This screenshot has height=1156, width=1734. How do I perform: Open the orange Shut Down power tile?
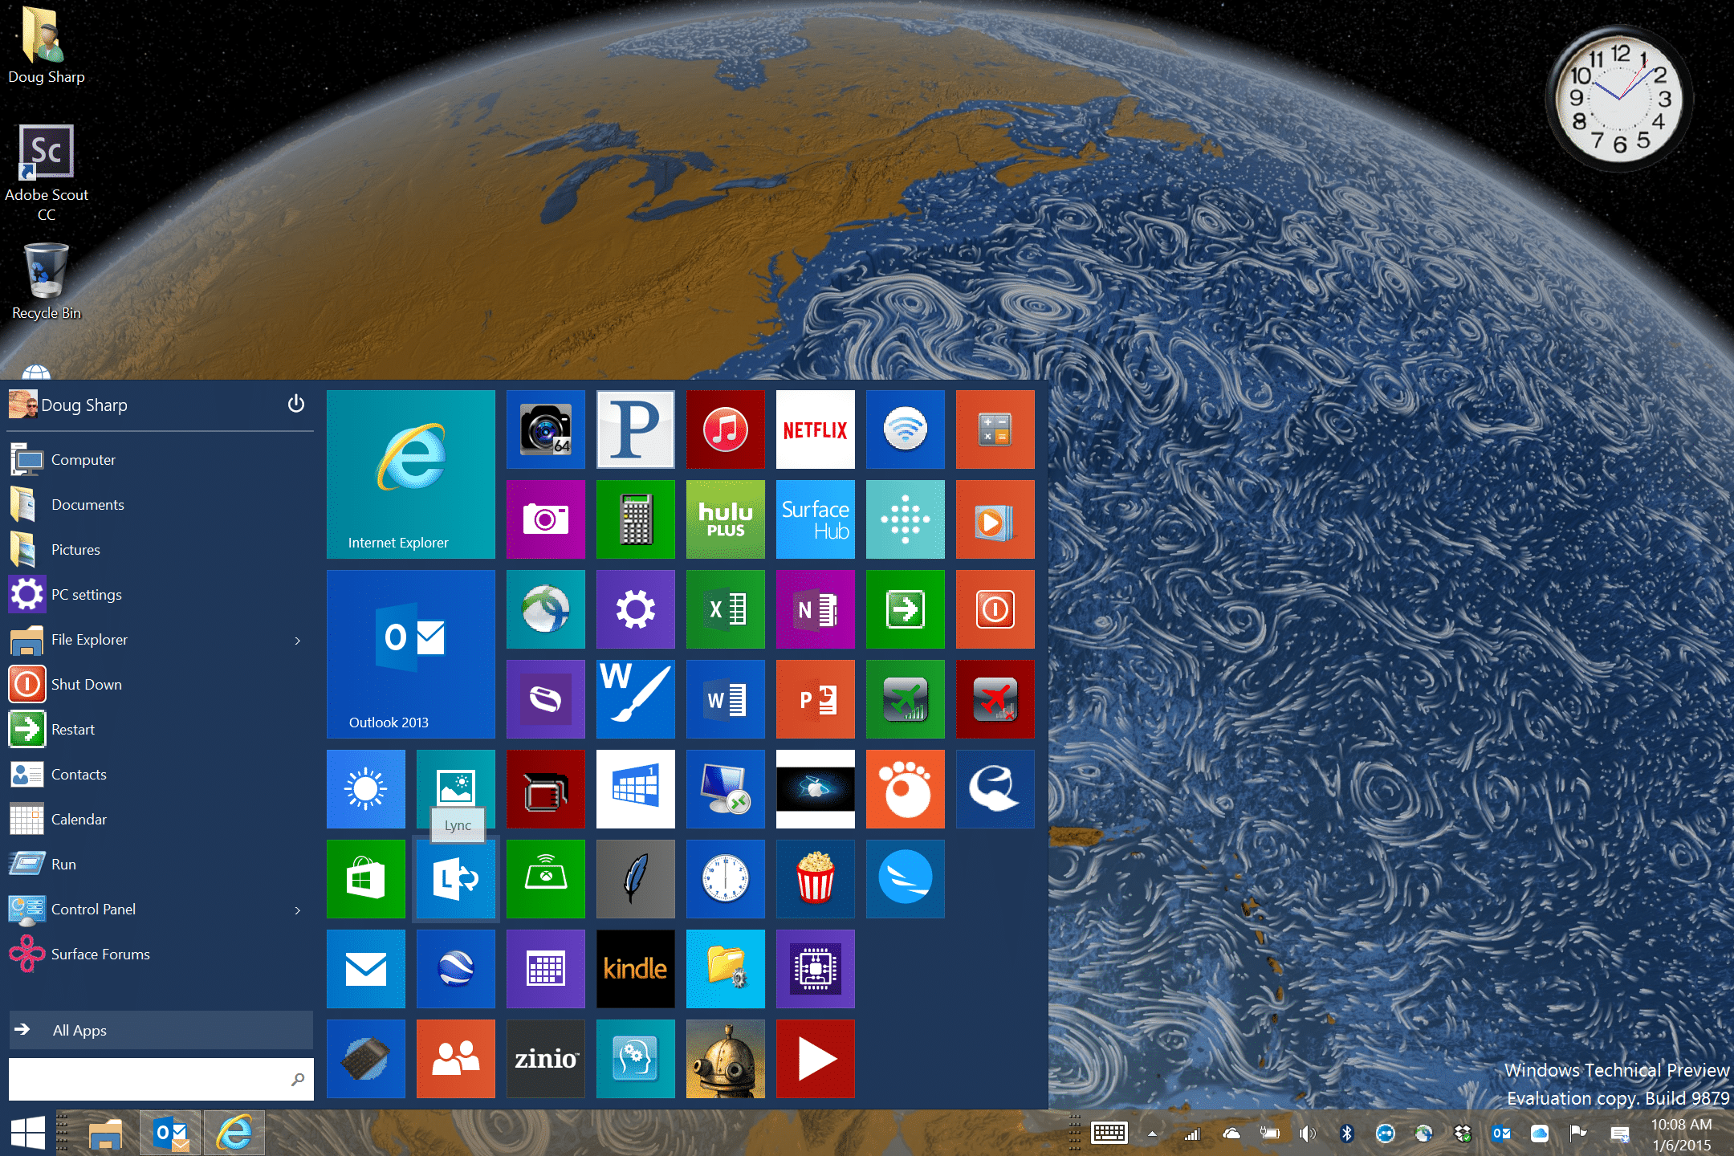pos(995,609)
